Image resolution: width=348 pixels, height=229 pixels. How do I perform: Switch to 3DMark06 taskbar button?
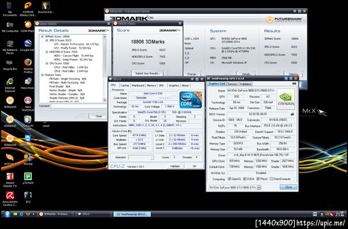(x=55, y=214)
